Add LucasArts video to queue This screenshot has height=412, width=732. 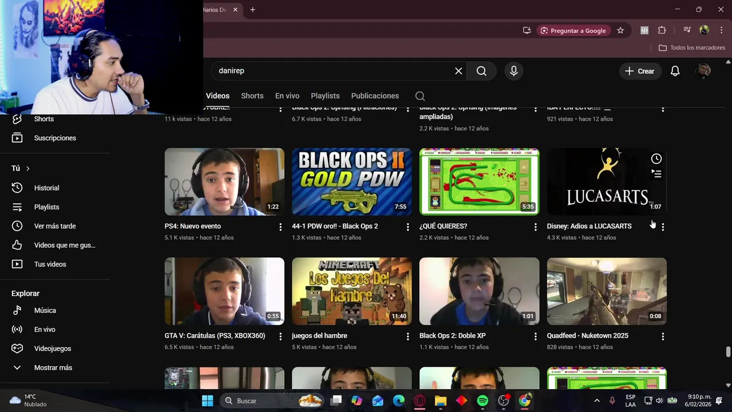pos(657,173)
